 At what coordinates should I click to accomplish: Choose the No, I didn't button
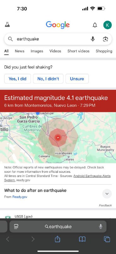tap(48, 79)
